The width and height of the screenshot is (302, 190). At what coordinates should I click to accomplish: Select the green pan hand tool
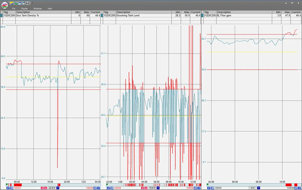pyautogui.click(x=16, y=3)
